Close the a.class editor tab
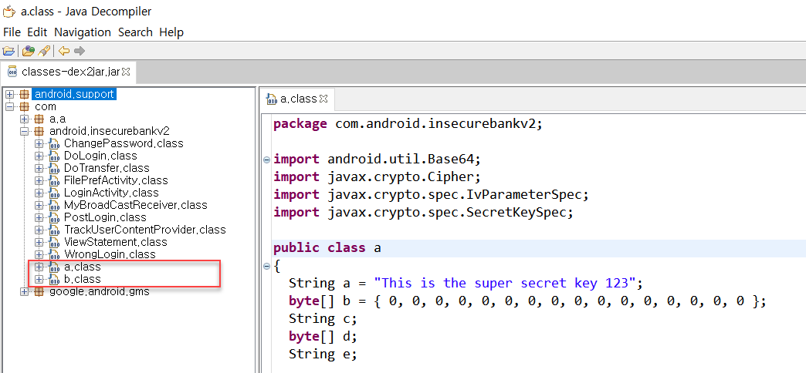This screenshot has width=806, height=373. point(323,99)
